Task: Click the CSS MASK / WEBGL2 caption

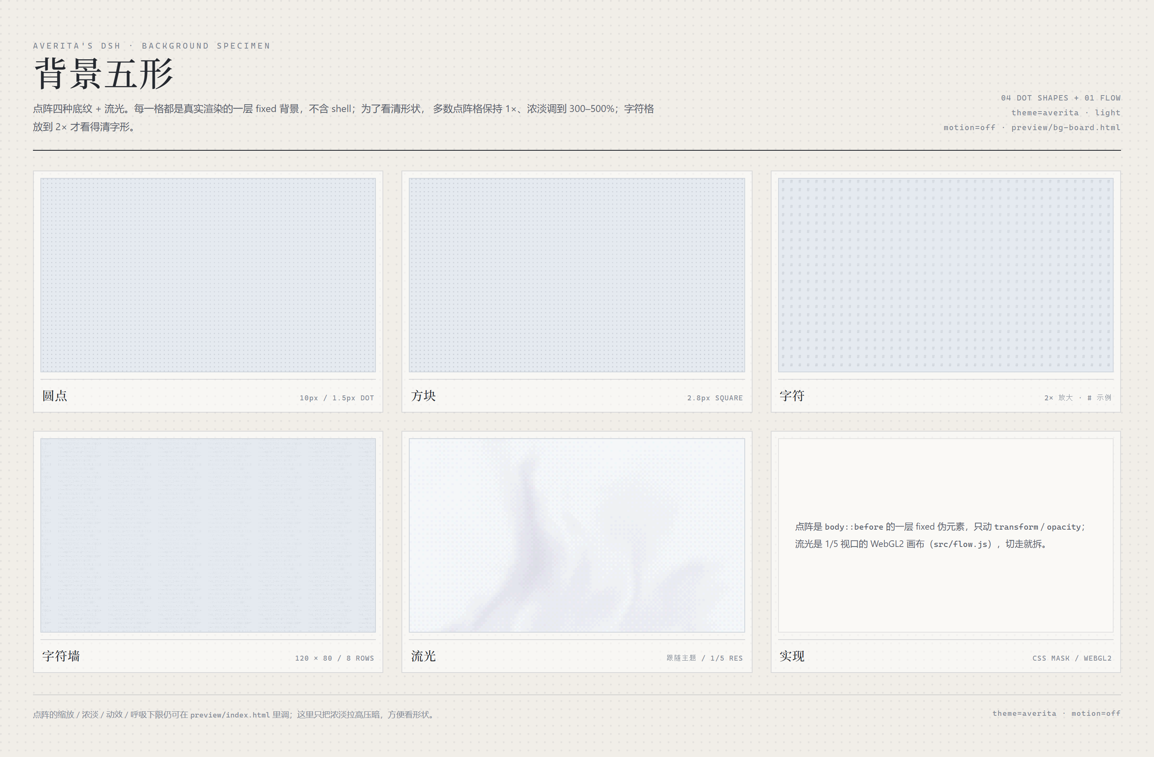Action: 1072,658
